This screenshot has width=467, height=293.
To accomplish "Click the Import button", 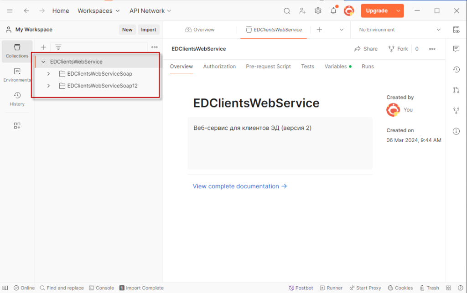I will [148, 30].
